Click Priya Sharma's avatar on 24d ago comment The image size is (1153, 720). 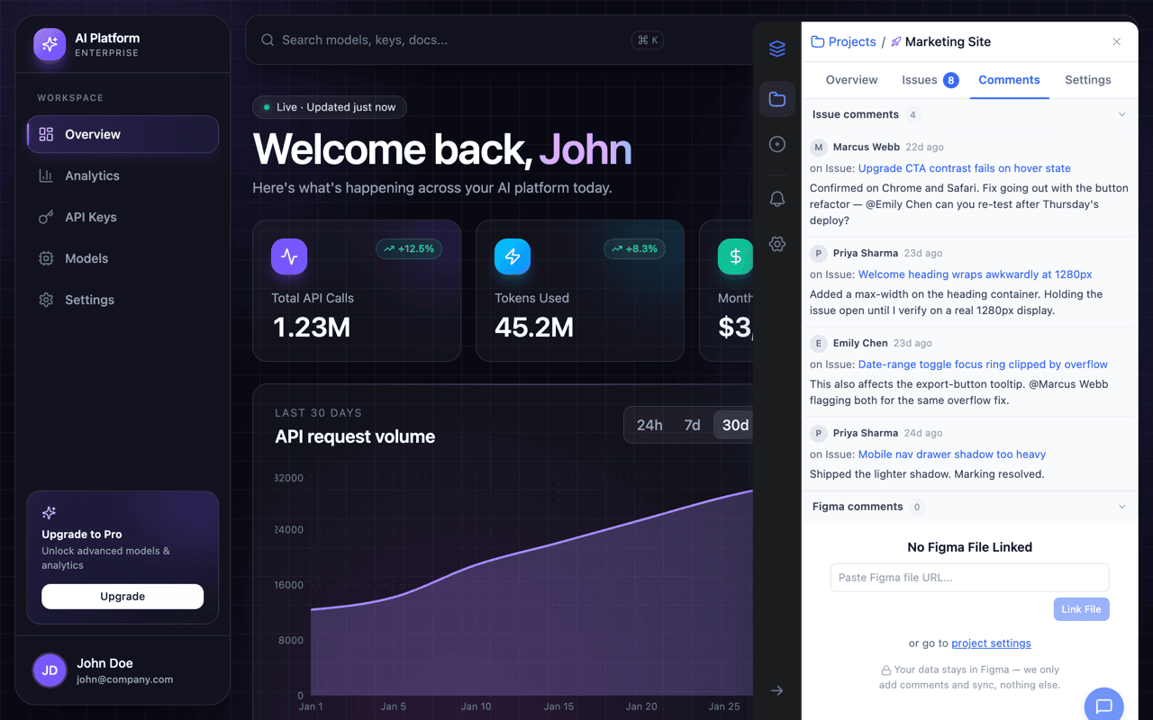pos(818,433)
